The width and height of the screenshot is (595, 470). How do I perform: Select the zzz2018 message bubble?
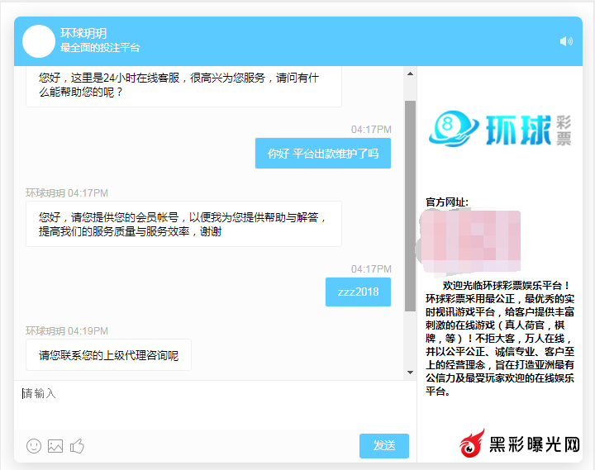(358, 292)
